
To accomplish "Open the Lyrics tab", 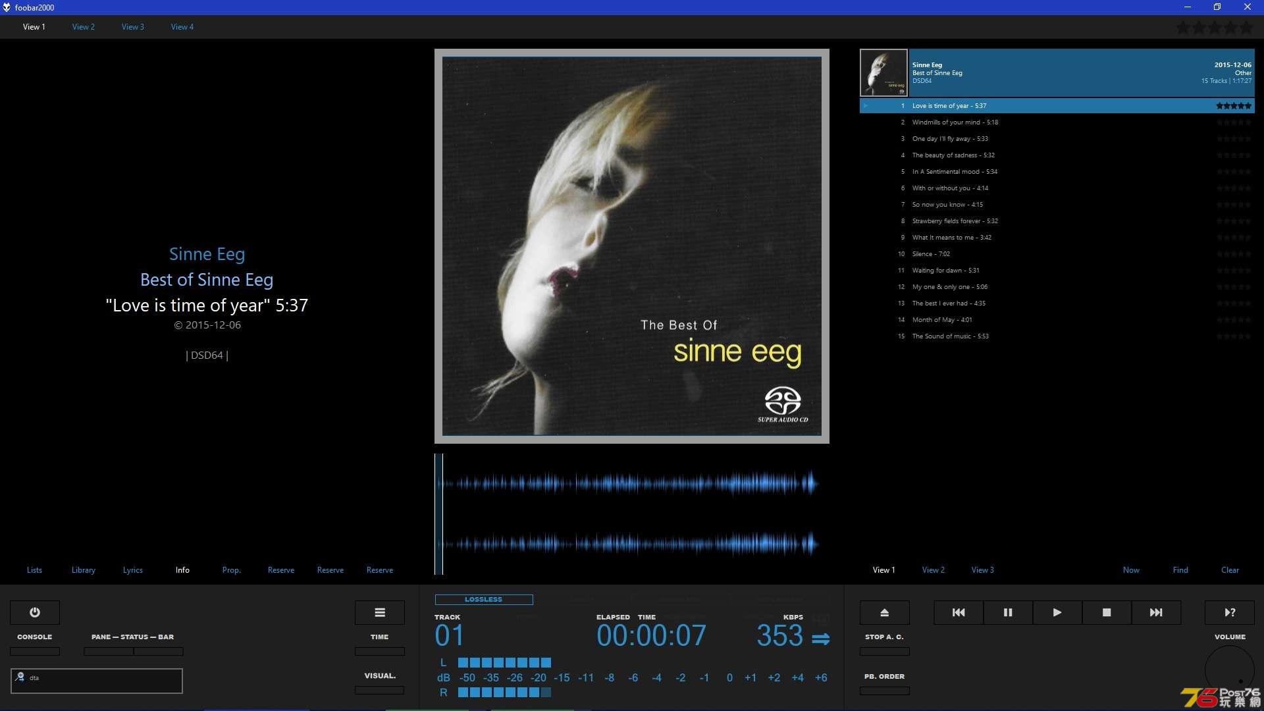I will click(133, 570).
